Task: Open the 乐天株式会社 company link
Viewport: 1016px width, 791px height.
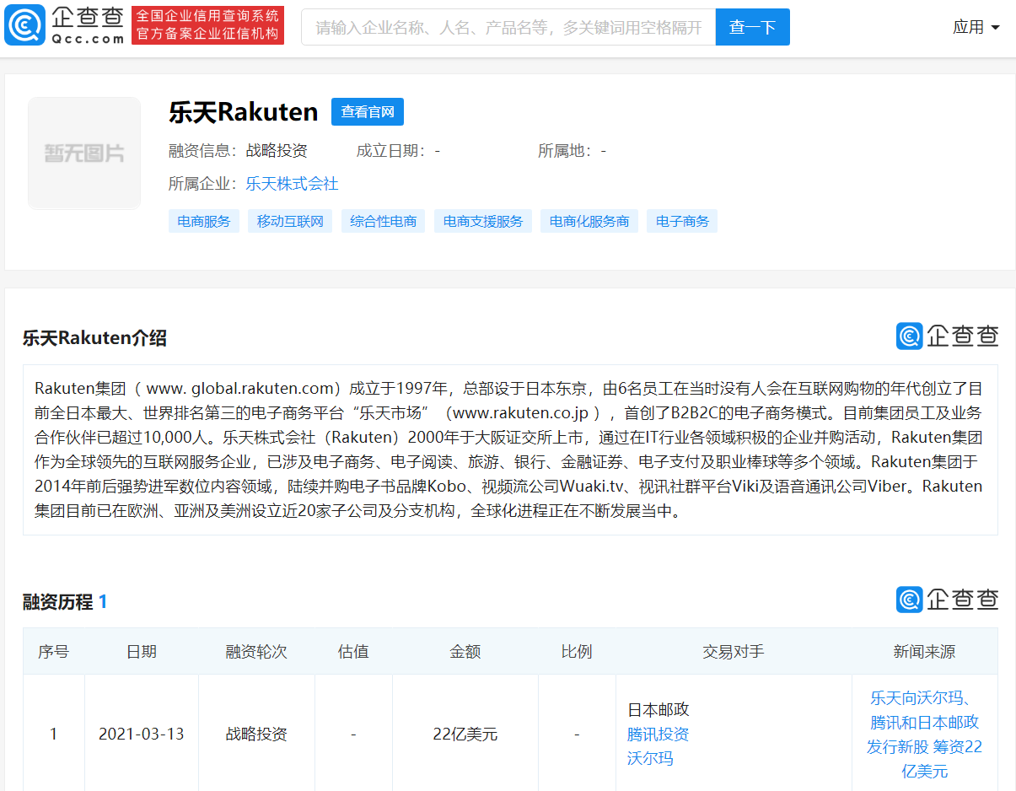Action: click(292, 183)
